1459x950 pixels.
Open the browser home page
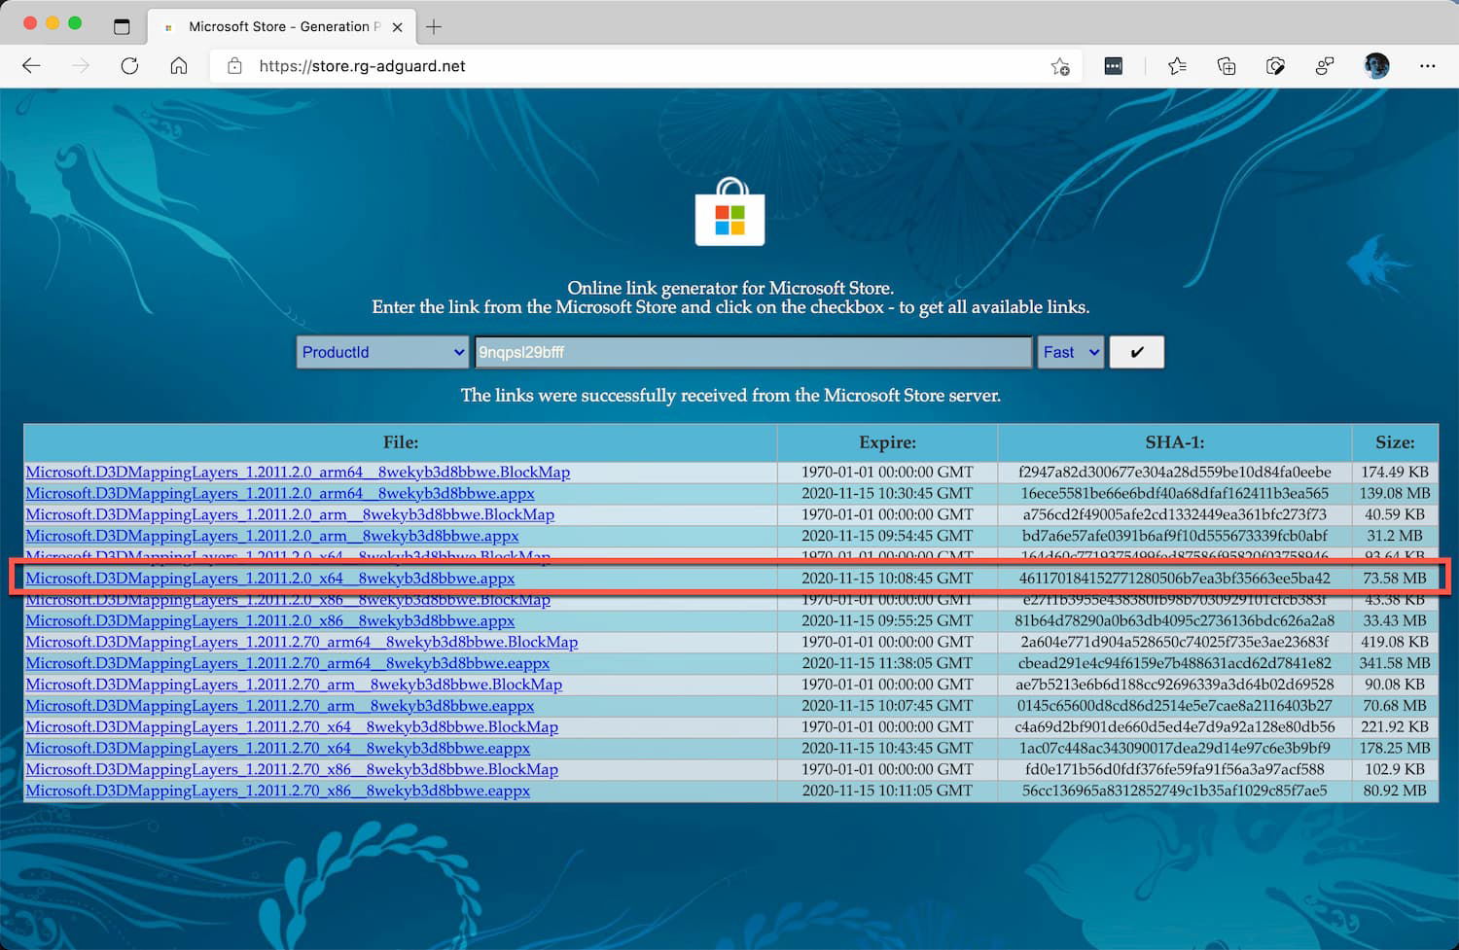click(179, 66)
